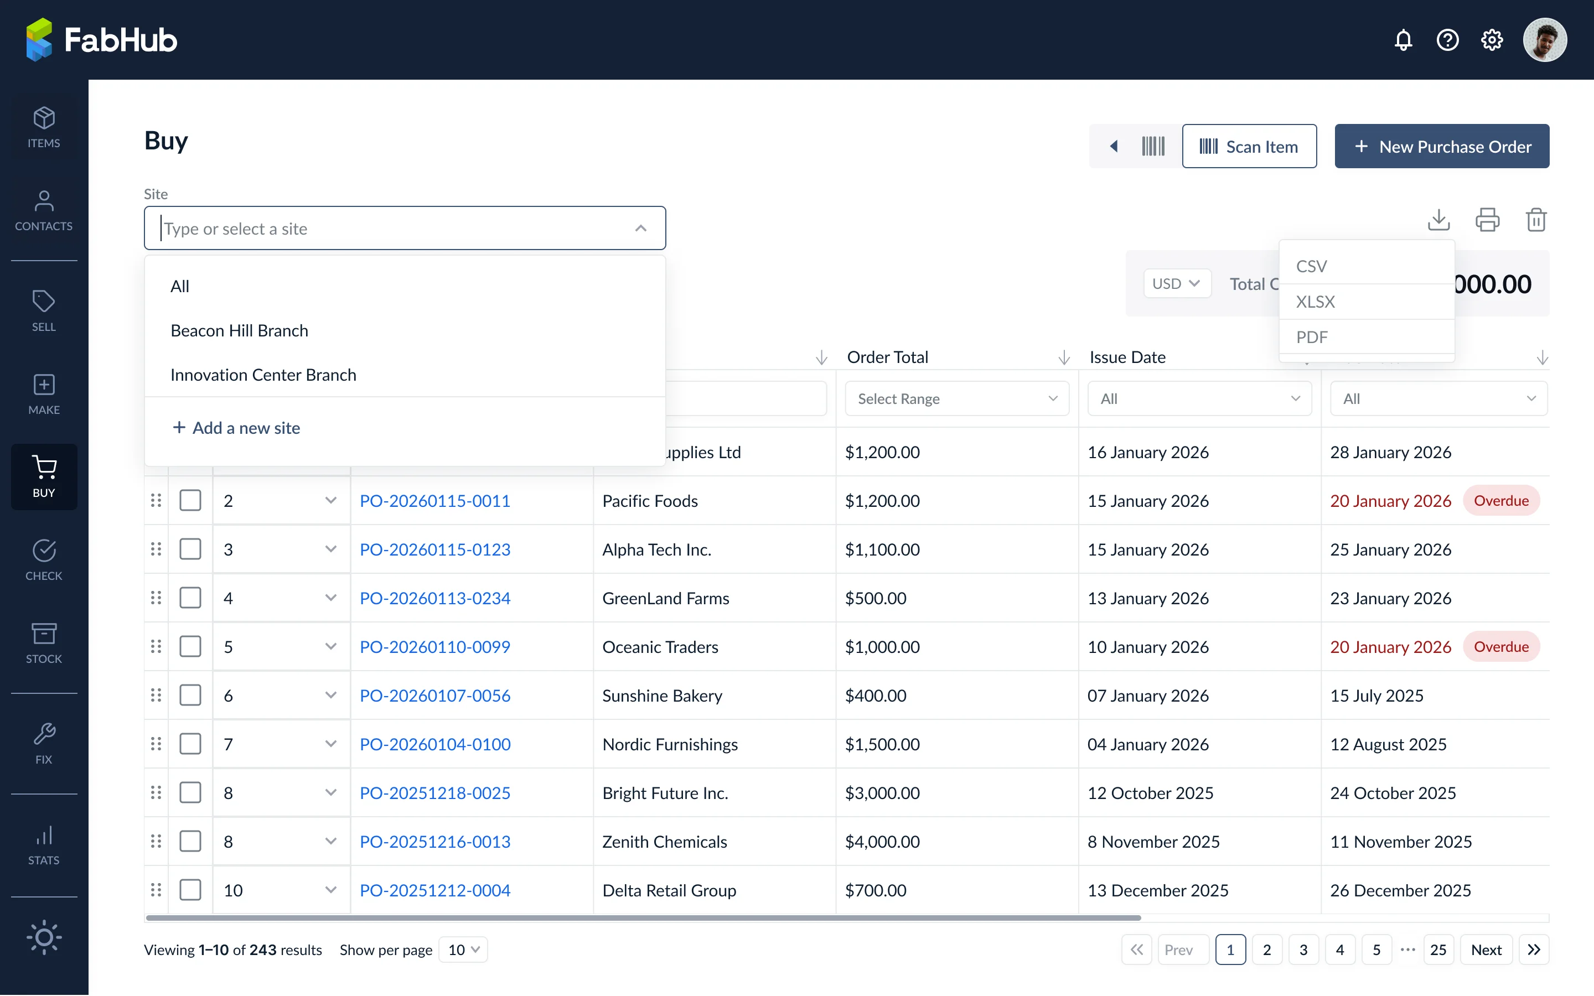Sort by Issue Date column header

(1127, 357)
